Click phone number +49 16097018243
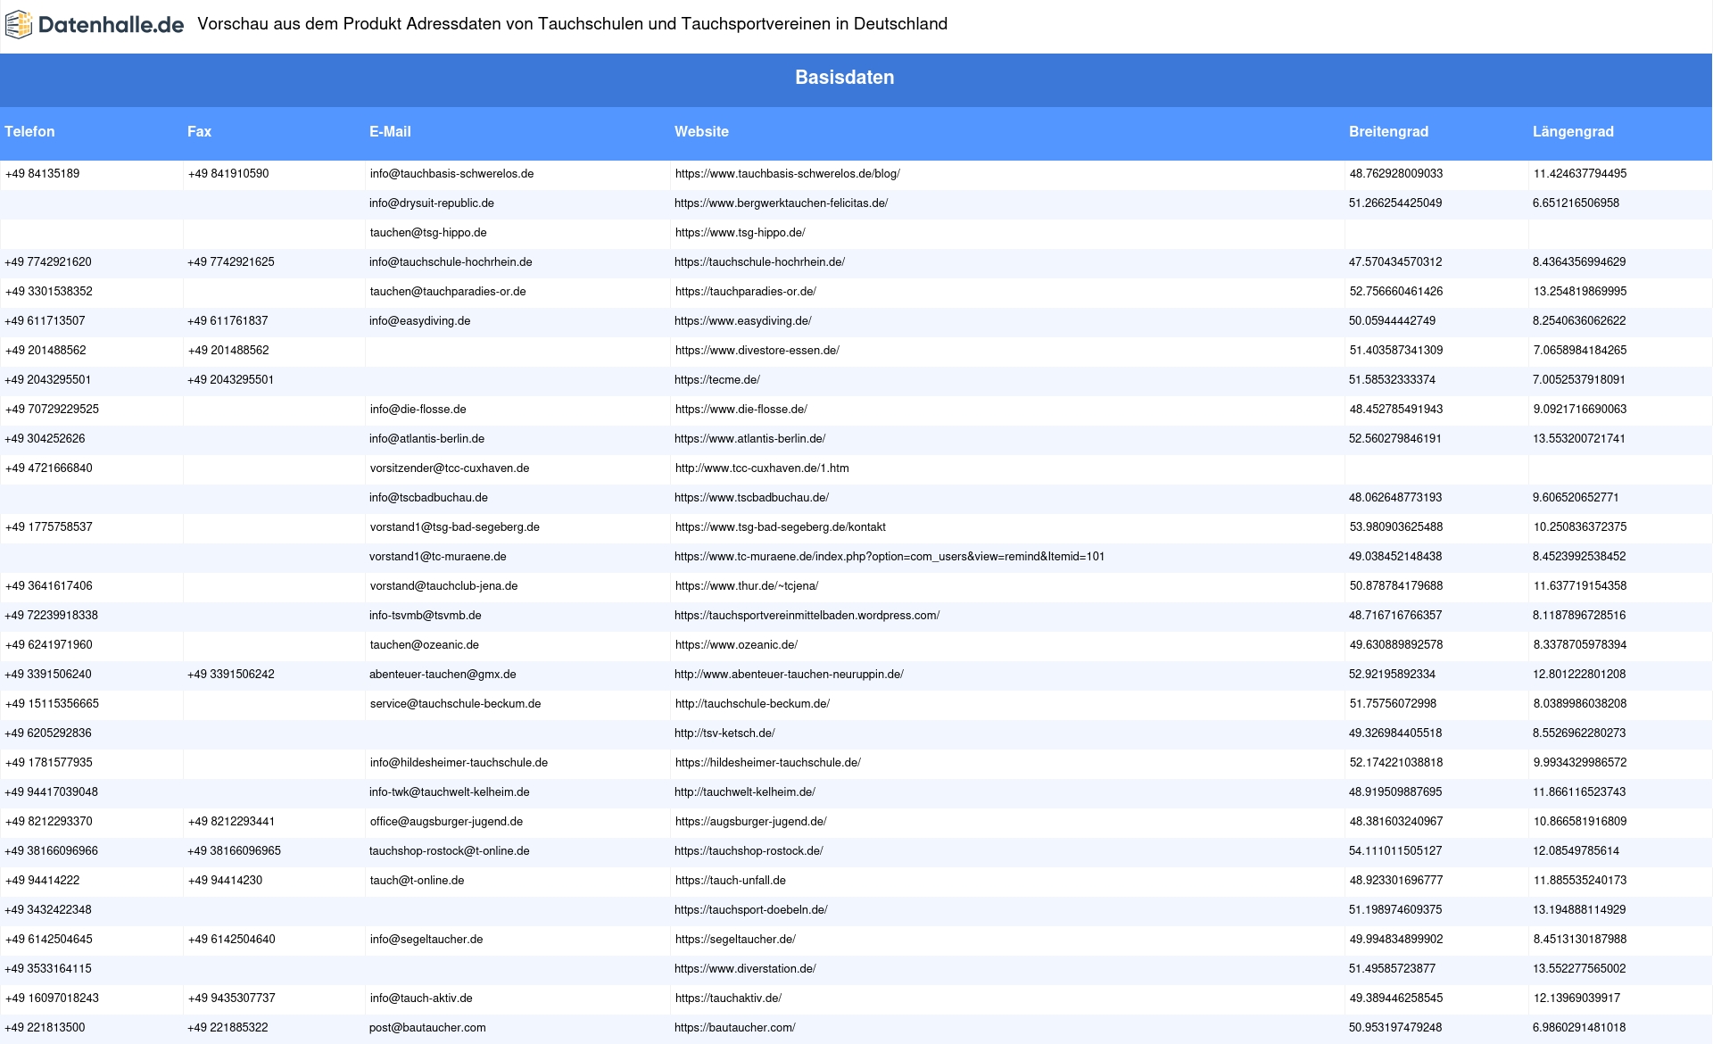The height and width of the screenshot is (1044, 1713). [52, 998]
